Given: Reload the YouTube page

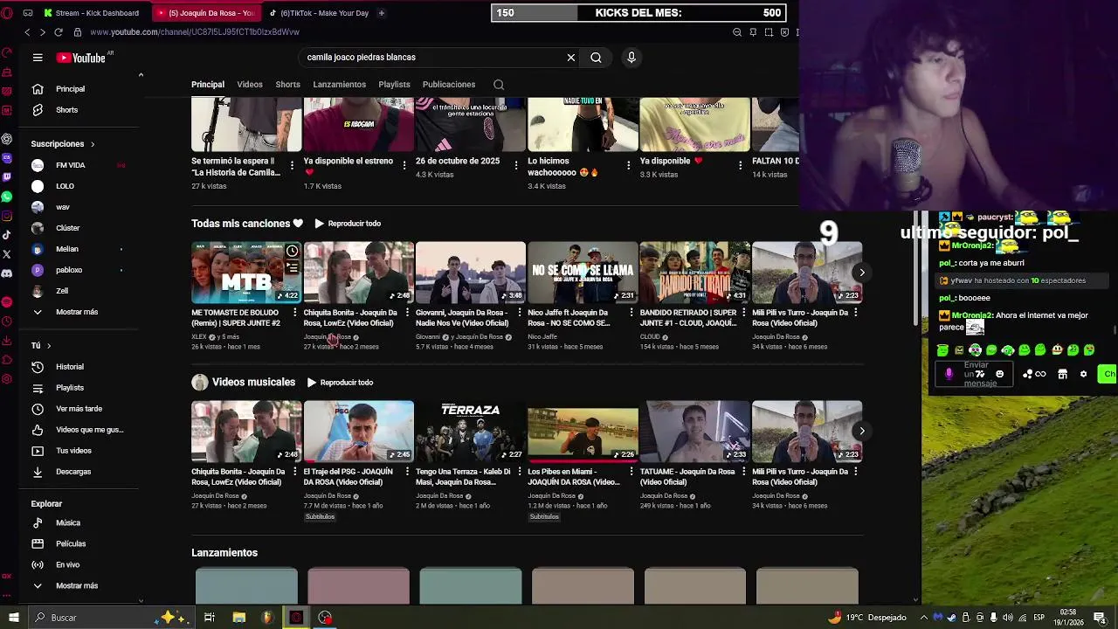Looking at the screenshot, I should point(59,32).
